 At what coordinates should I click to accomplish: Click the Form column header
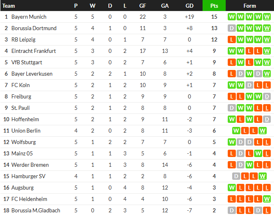250,6
